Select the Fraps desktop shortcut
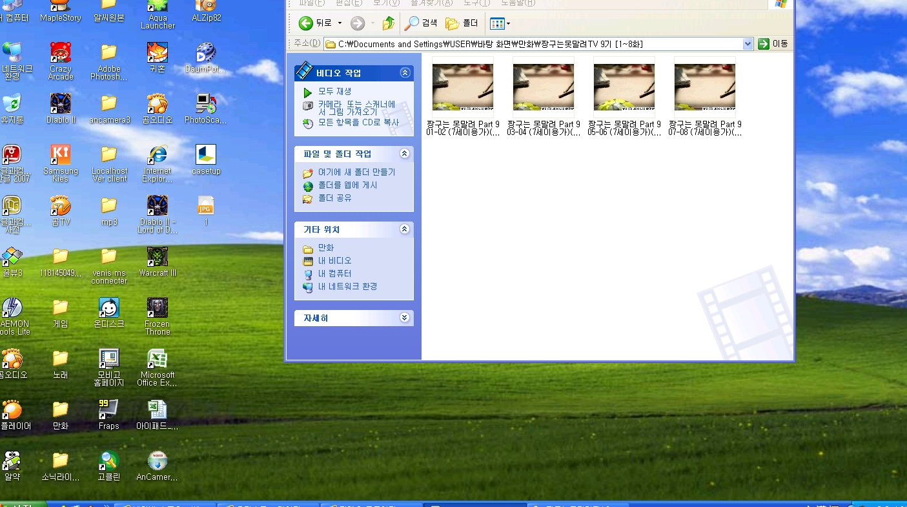The image size is (907, 507). [108, 413]
